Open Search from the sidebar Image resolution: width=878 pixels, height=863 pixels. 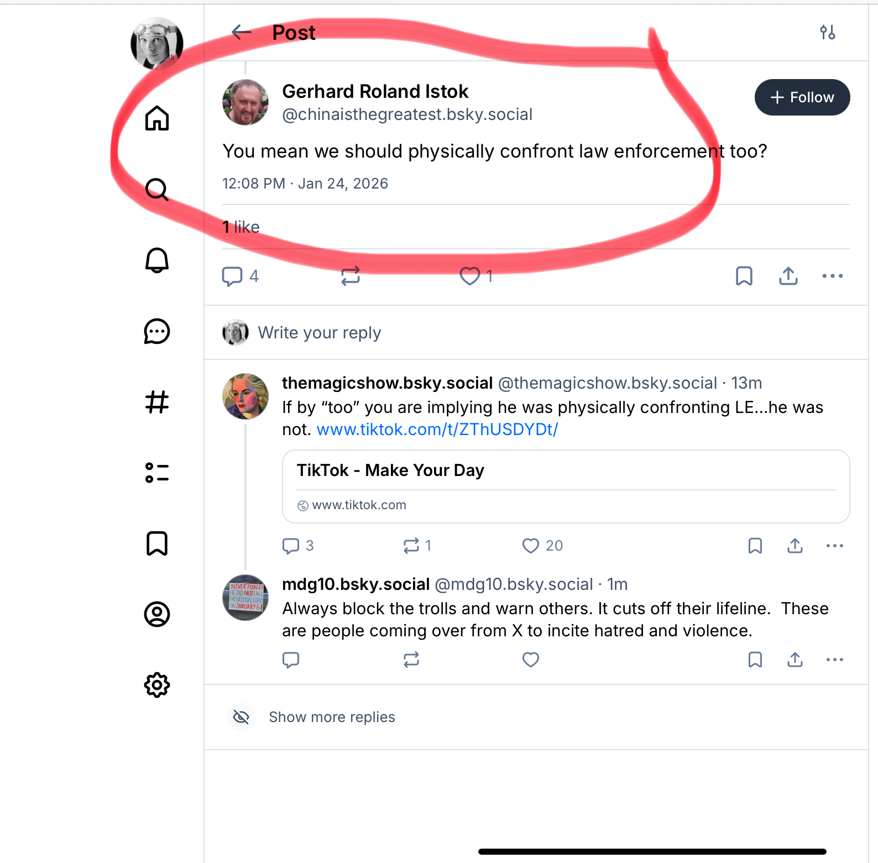pyautogui.click(x=157, y=190)
